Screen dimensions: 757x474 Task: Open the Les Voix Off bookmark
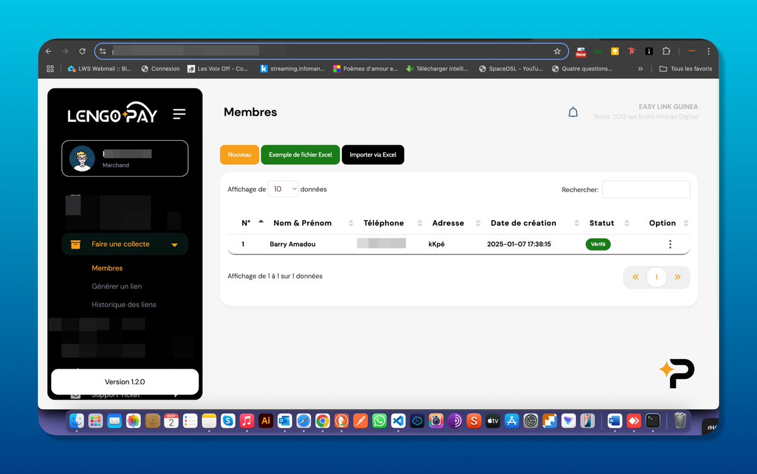click(x=218, y=69)
